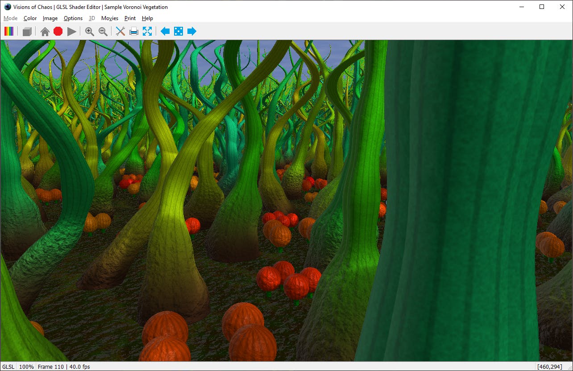Open the Movies menu
573x371 pixels.
pos(109,18)
